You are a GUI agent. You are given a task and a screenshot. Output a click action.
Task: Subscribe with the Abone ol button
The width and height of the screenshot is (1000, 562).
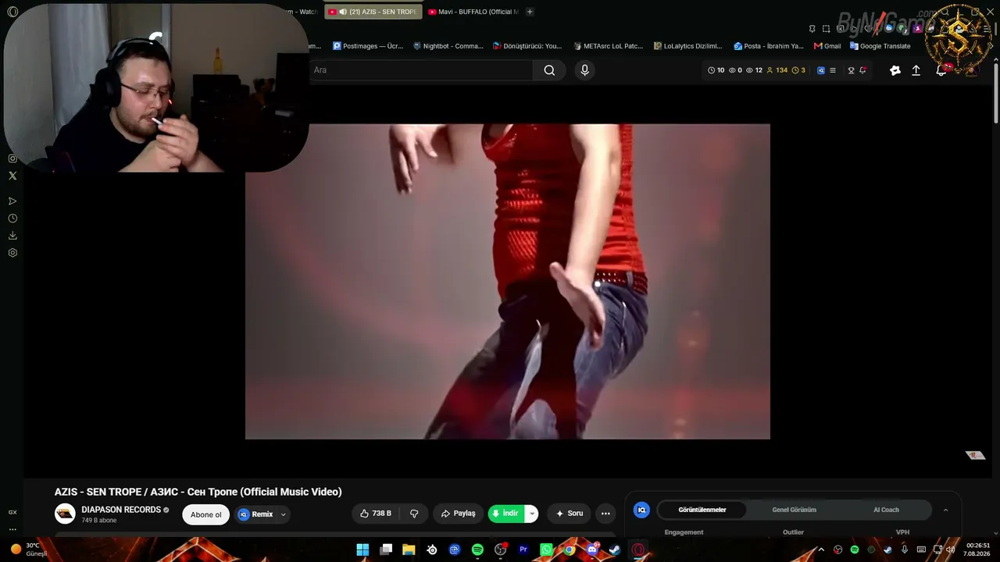(206, 514)
